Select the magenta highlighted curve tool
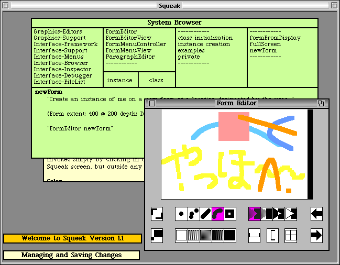The width and height of the screenshot is (340, 265). (218, 214)
